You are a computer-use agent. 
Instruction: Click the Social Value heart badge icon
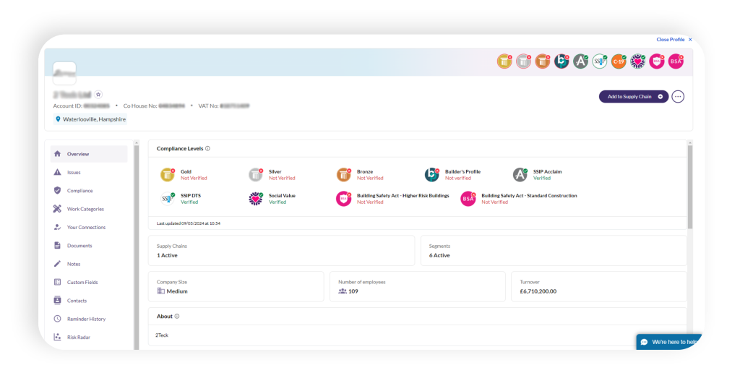pyautogui.click(x=255, y=198)
